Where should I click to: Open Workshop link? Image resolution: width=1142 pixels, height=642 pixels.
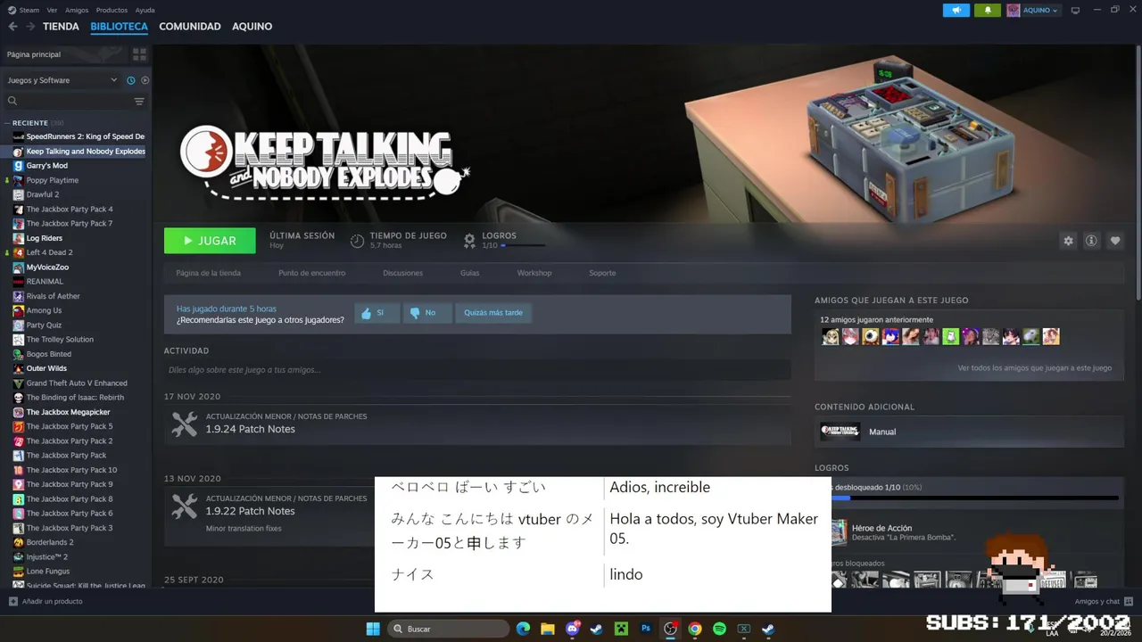[x=534, y=273]
